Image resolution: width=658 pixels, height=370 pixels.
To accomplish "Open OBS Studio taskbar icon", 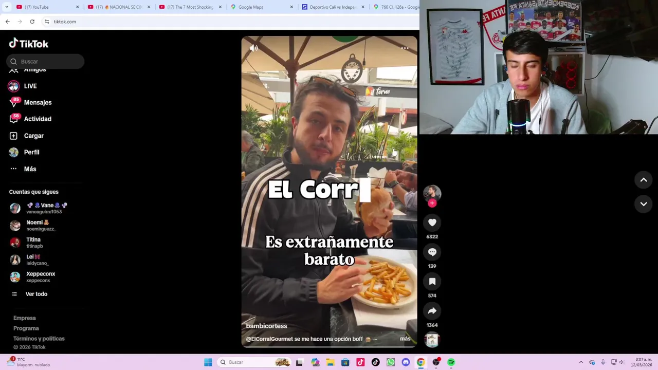I will [x=436, y=362].
